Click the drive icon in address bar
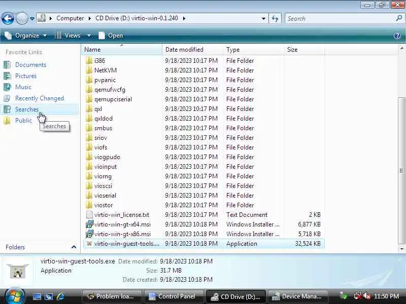The width and height of the screenshot is (406, 304). coord(42,18)
